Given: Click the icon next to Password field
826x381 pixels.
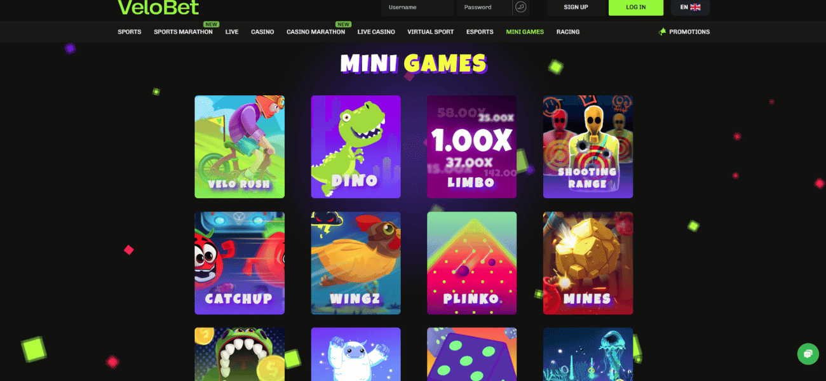Looking at the screenshot, I should [x=521, y=7].
